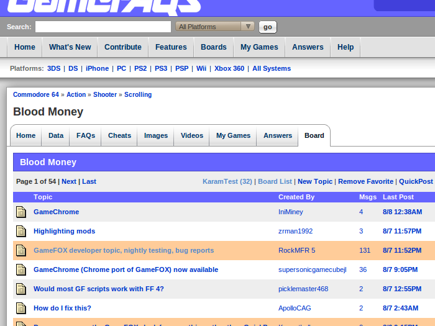Click the topic icon beside Would most GF scripts
Image resolution: width=435 pixels, height=326 pixels.
point(21,289)
